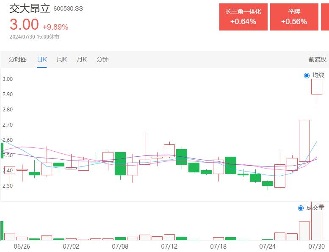Click the 07/24 date label on axis
This screenshot has width=329, height=252.
tap(267, 246)
